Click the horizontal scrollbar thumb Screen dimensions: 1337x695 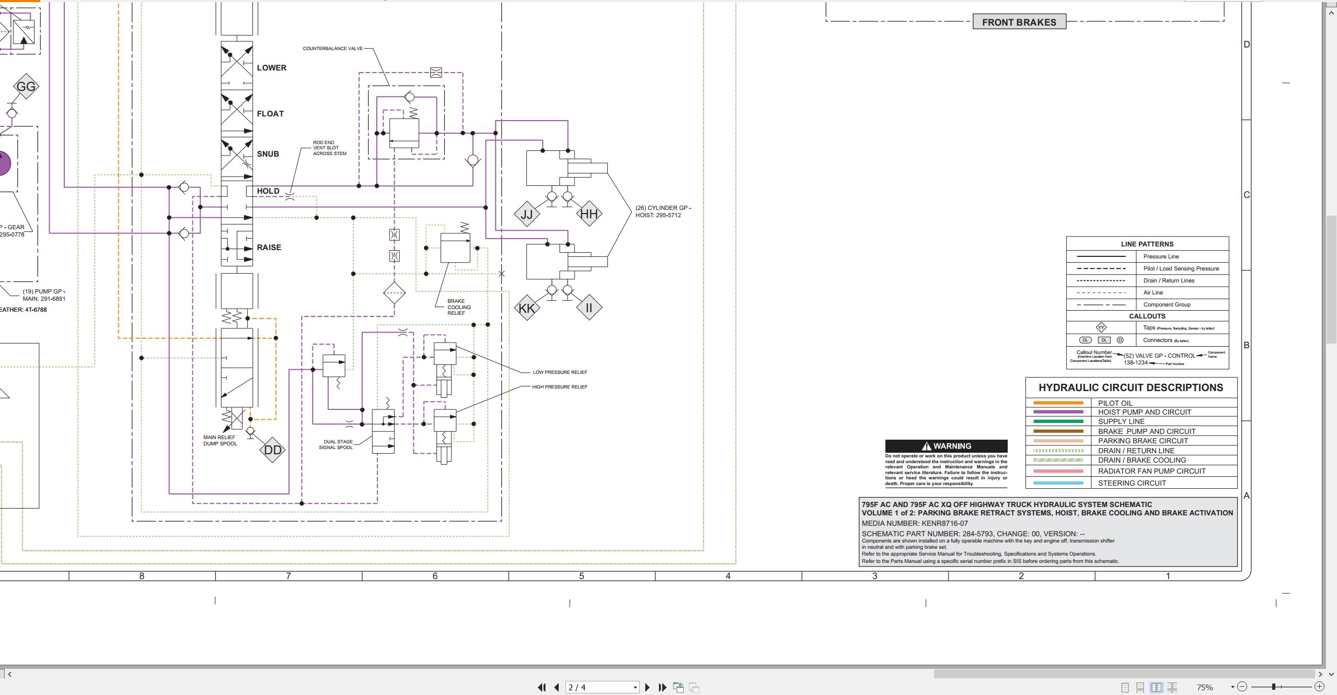click(x=1124, y=674)
